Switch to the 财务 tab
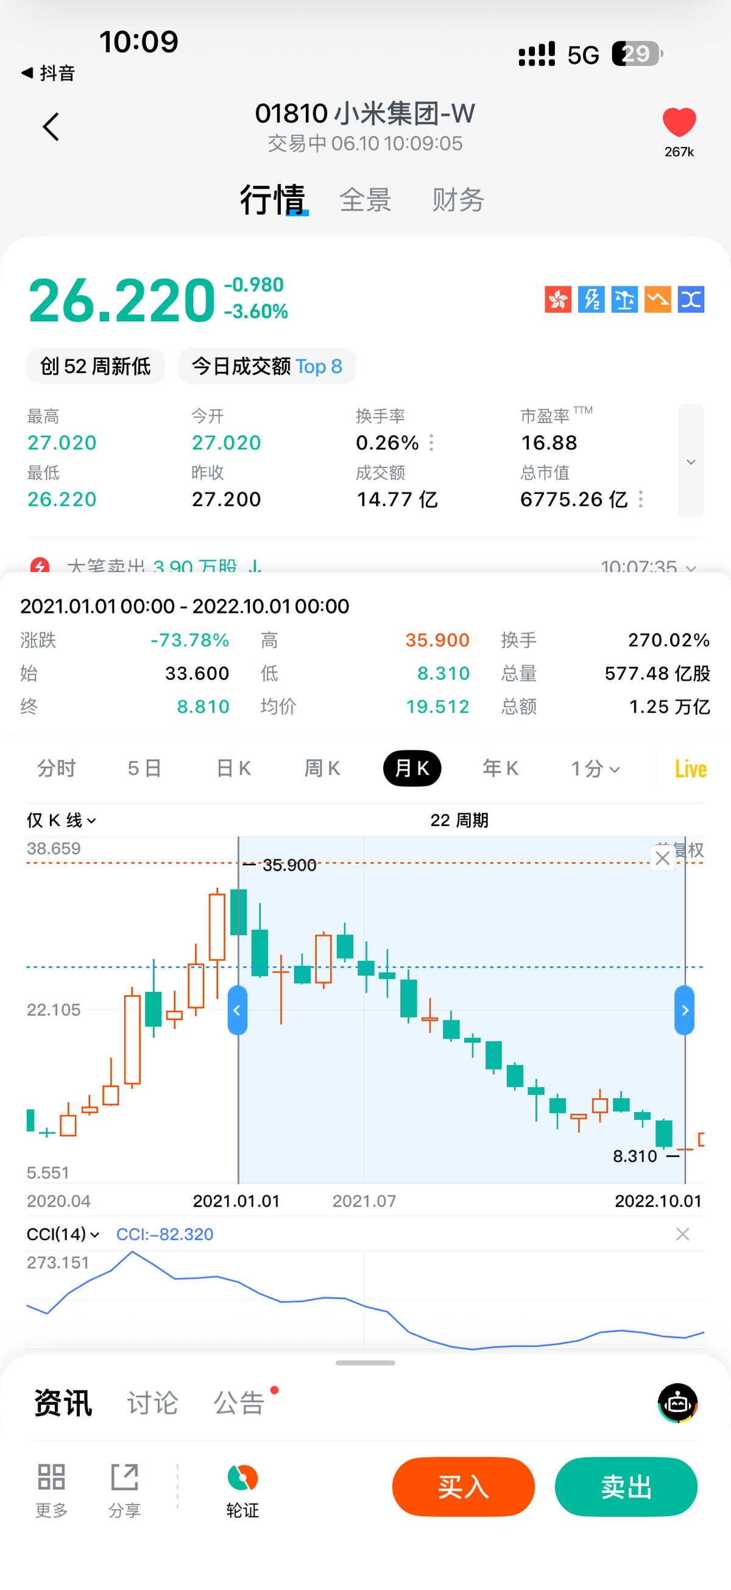This screenshot has height=1590, width=731. [457, 200]
